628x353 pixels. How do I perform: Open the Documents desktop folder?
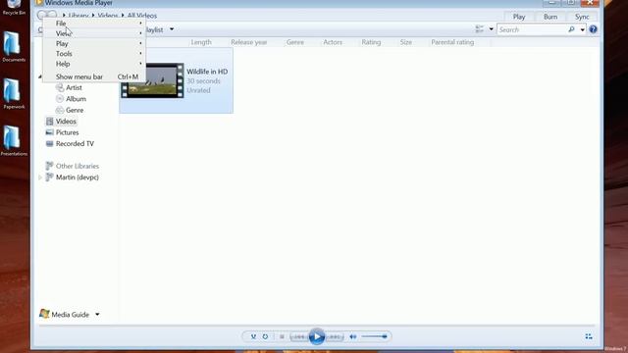click(x=14, y=46)
